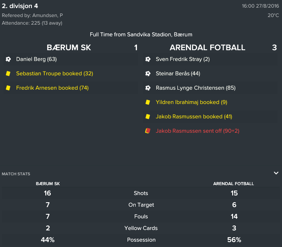This screenshot has width=282, height=247.
Task: Click the Shots stats row label
Action: pyautogui.click(x=141, y=193)
